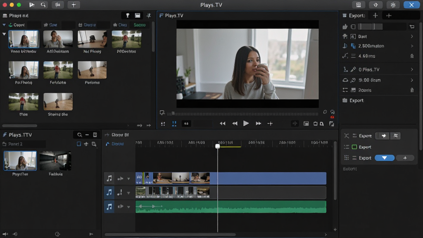The image size is (423, 238).
Task: Select the Fodduis clip thumbnail
Action: click(x=55, y=161)
